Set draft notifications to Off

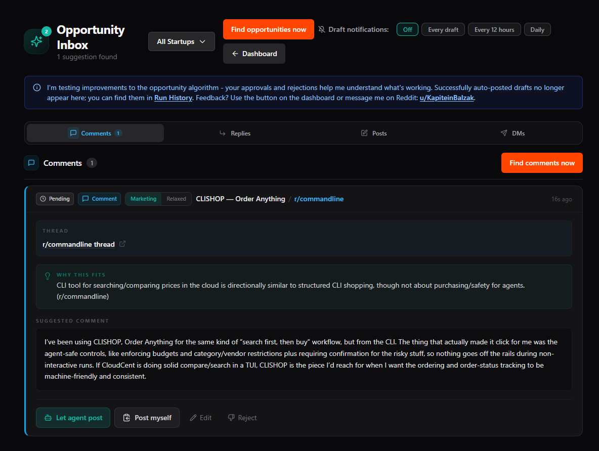point(407,29)
